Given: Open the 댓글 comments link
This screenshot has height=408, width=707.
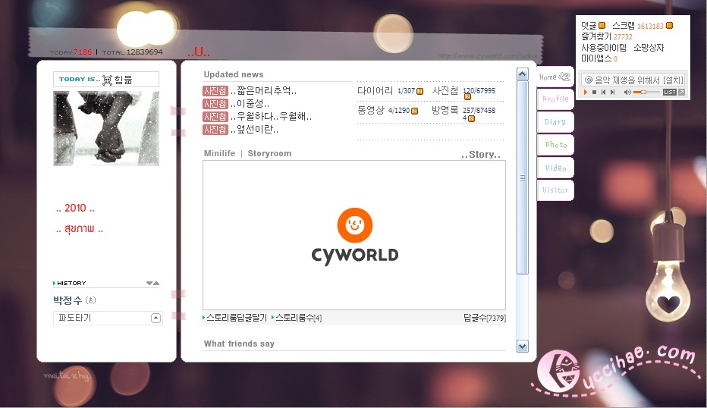Looking at the screenshot, I should point(589,26).
